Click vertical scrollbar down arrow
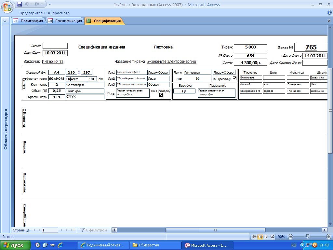 pos(330,224)
